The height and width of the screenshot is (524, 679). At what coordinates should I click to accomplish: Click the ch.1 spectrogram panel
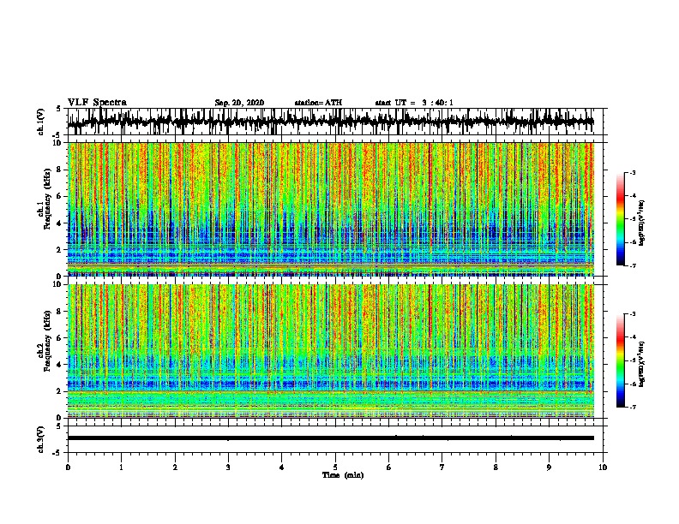click(x=331, y=209)
